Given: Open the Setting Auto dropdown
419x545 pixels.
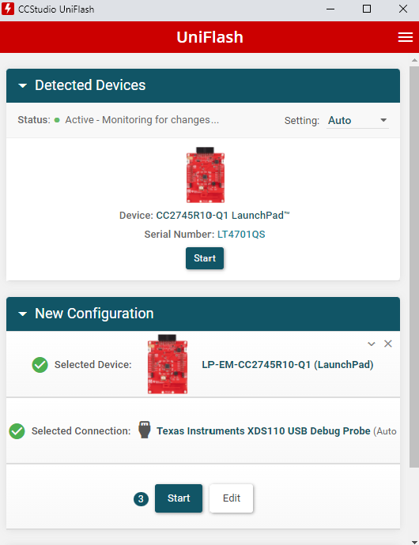Looking at the screenshot, I should (357, 120).
